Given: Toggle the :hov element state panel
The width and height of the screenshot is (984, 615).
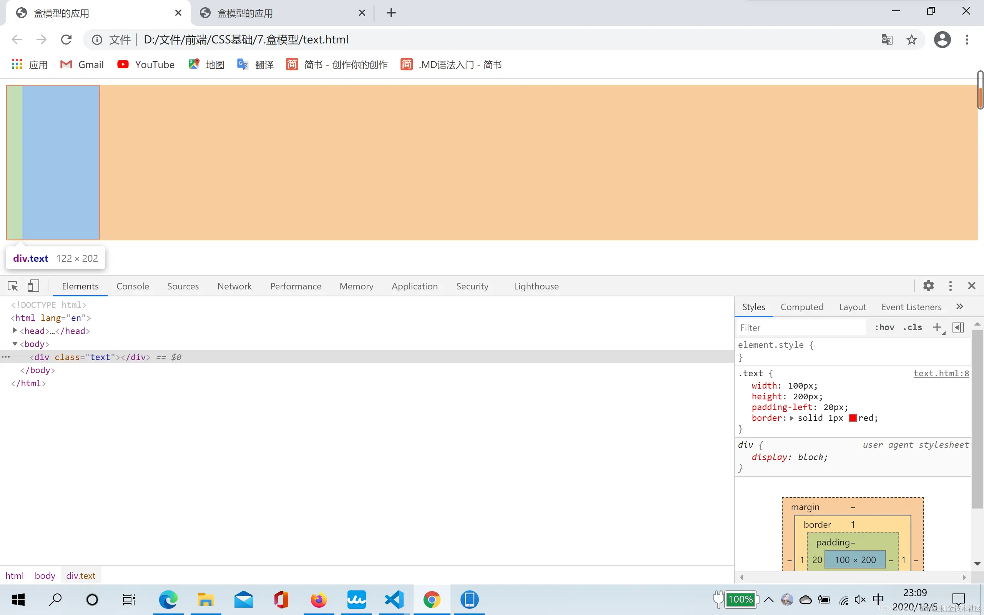Looking at the screenshot, I should pos(884,327).
